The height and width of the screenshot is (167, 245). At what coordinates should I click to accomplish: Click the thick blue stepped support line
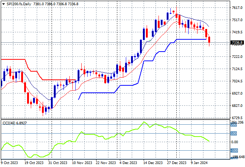pos(100,93)
